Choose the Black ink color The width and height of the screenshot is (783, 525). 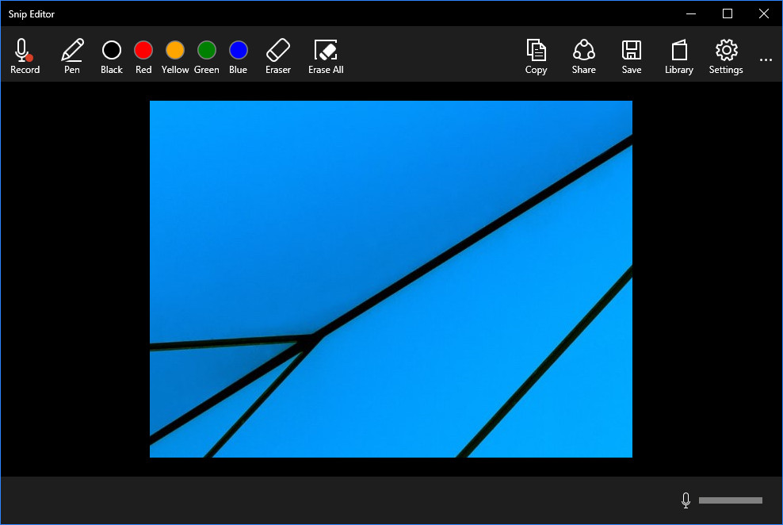click(x=112, y=56)
